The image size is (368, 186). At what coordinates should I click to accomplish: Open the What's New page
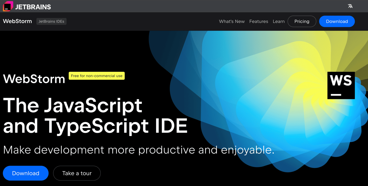pos(232,21)
